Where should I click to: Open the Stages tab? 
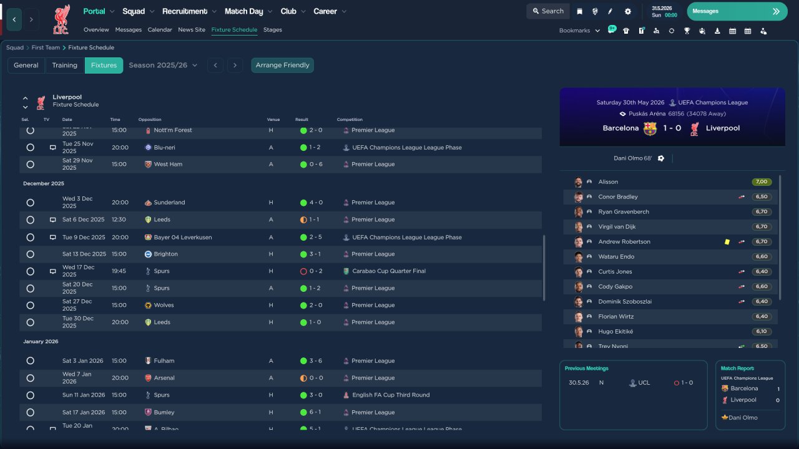273,30
